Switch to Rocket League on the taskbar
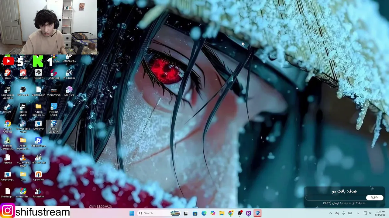Image resolution: width=389 pixels, height=218 pixels. (x=258, y=213)
